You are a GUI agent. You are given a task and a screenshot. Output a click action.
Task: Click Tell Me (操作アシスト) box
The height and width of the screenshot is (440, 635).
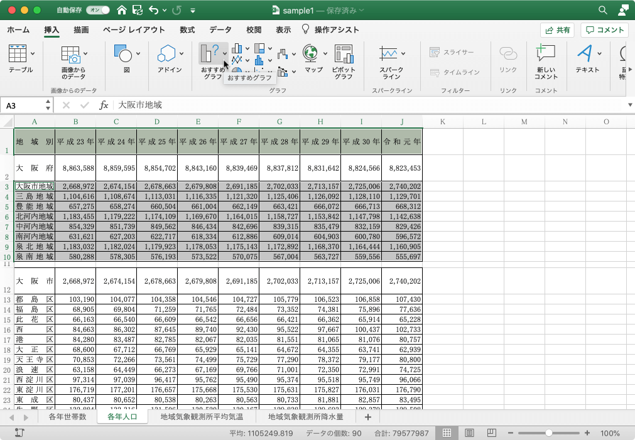coord(330,30)
